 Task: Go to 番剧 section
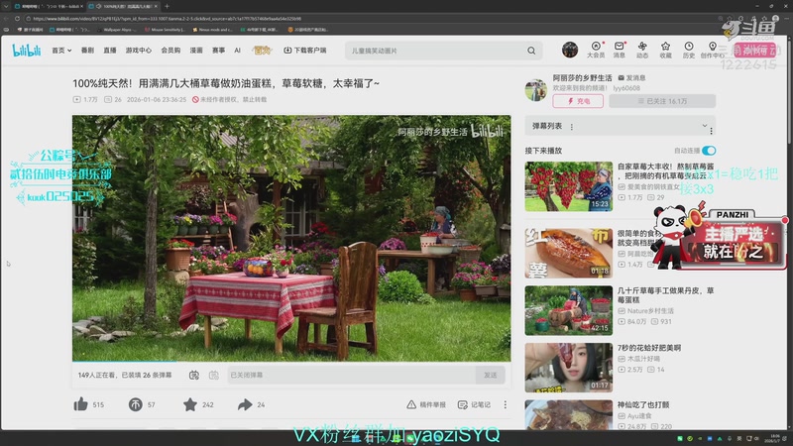(x=87, y=51)
